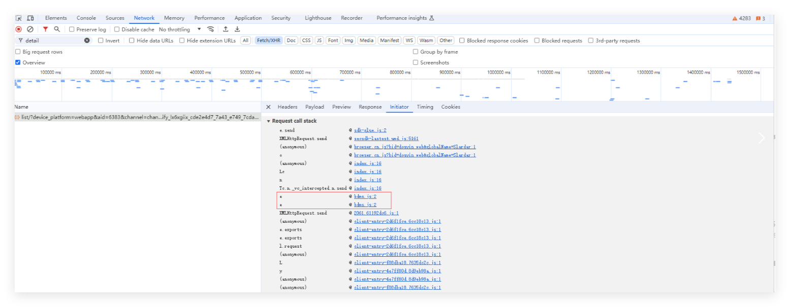The width and height of the screenshot is (790, 307).
Task: View the request Headers tab
Action: 288,107
